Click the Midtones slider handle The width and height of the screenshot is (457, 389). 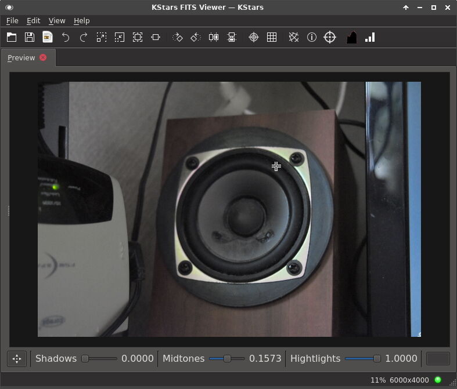(x=227, y=359)
